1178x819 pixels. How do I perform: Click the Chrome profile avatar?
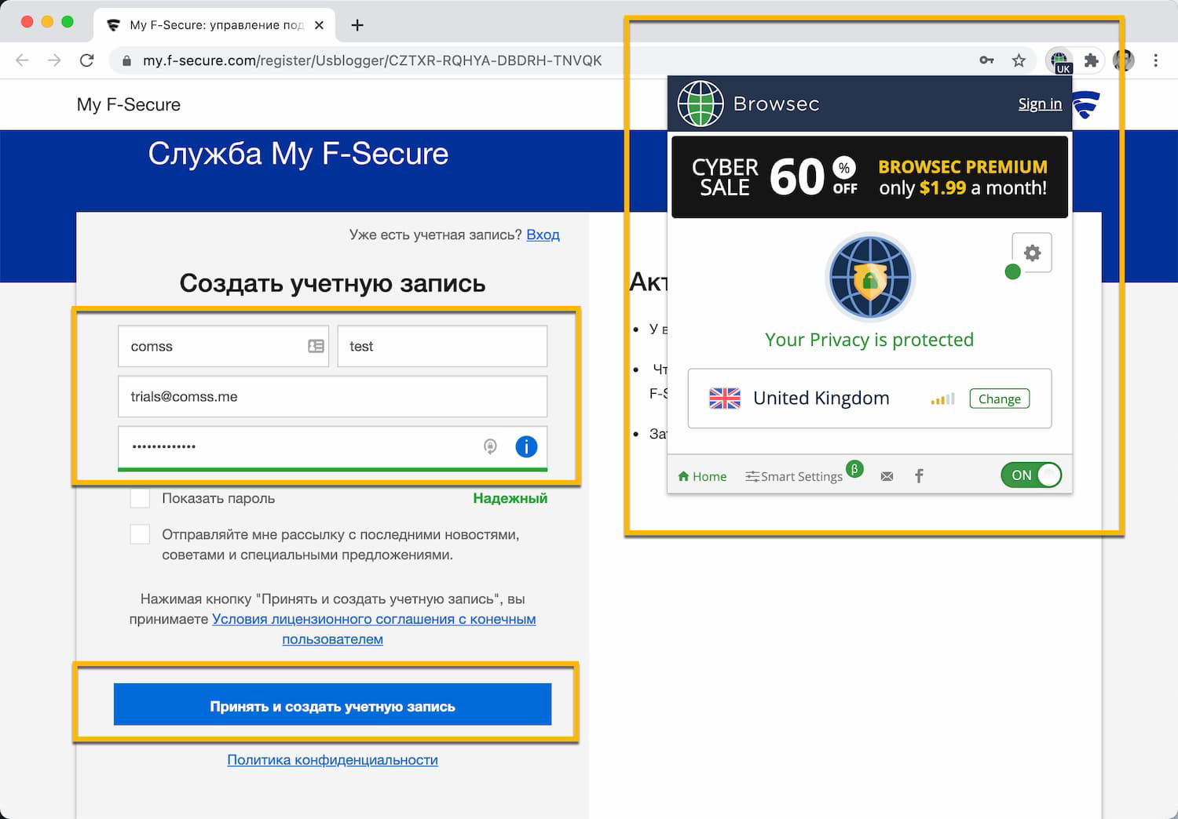coord(1123,60)
